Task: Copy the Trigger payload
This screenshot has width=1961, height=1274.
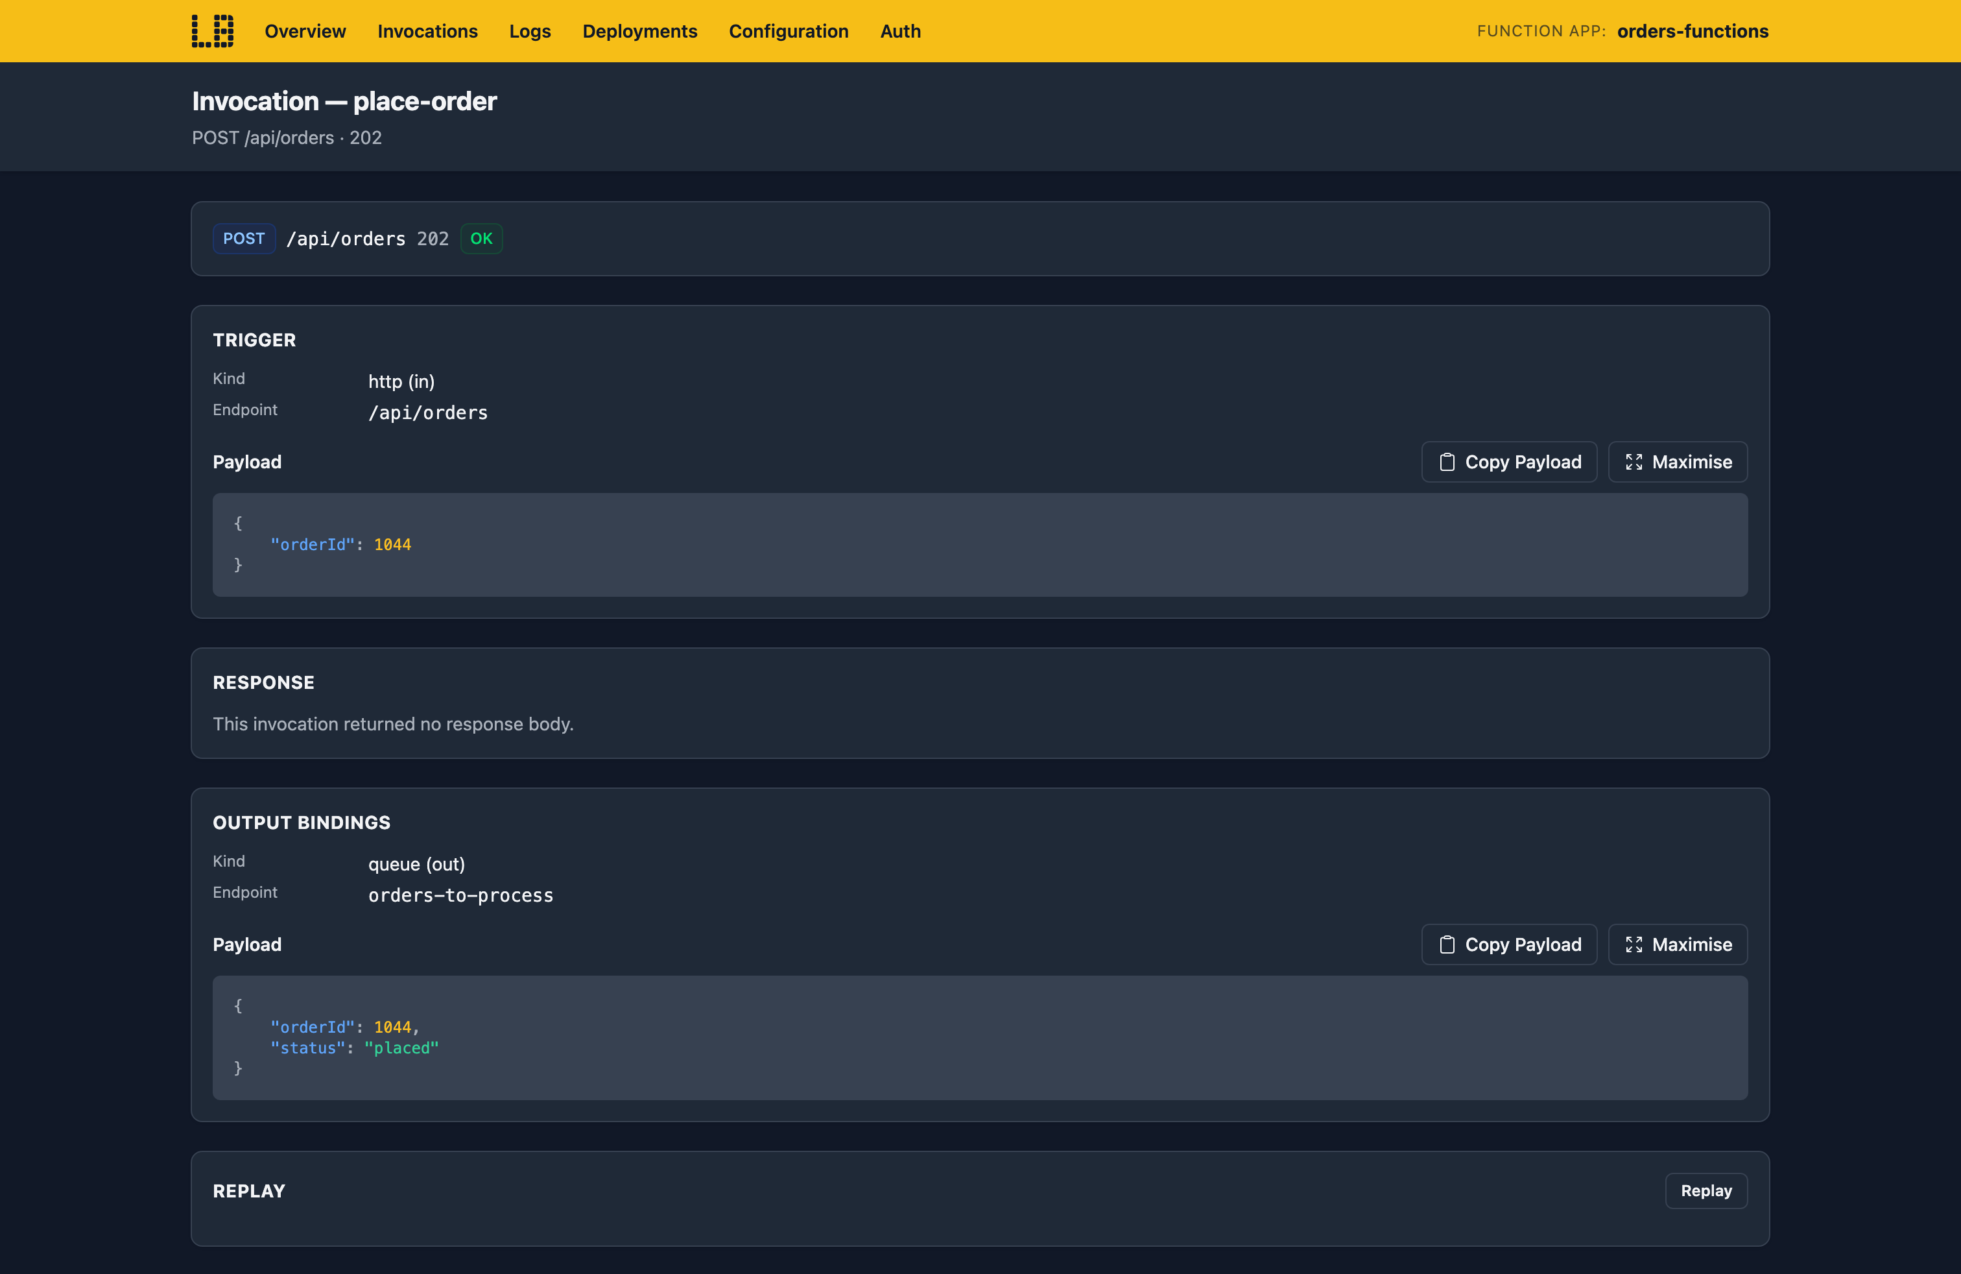Action: pos(1508,463)
